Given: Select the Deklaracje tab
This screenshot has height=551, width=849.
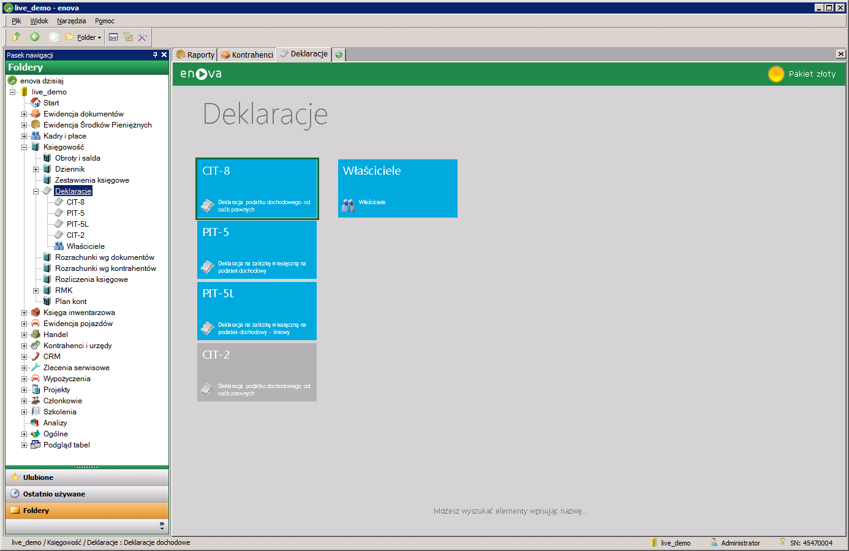Looking at the screenshot, I should click(304, 54).
